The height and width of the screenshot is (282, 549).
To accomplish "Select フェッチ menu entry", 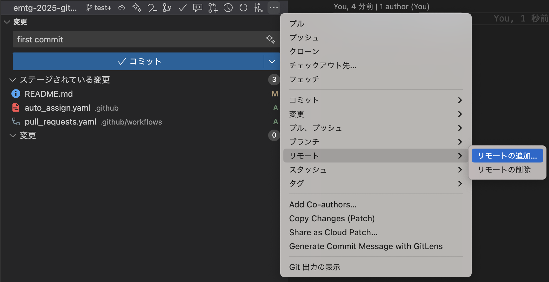I will [376, 79].
